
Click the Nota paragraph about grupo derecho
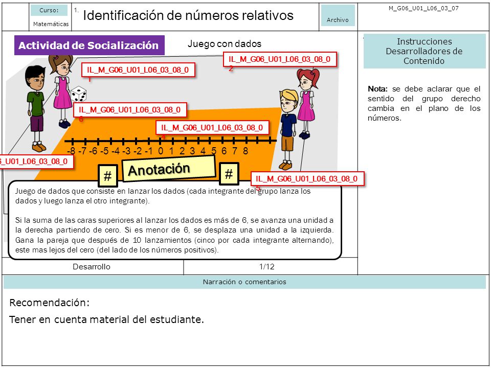pyautogui.click(x=424, y=104)
